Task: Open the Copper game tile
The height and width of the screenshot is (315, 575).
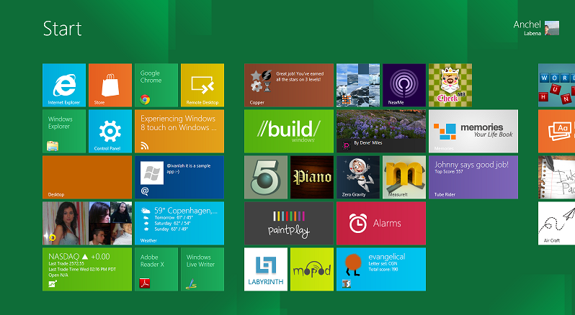Action: pyautogui.click(x=289, y=86)
